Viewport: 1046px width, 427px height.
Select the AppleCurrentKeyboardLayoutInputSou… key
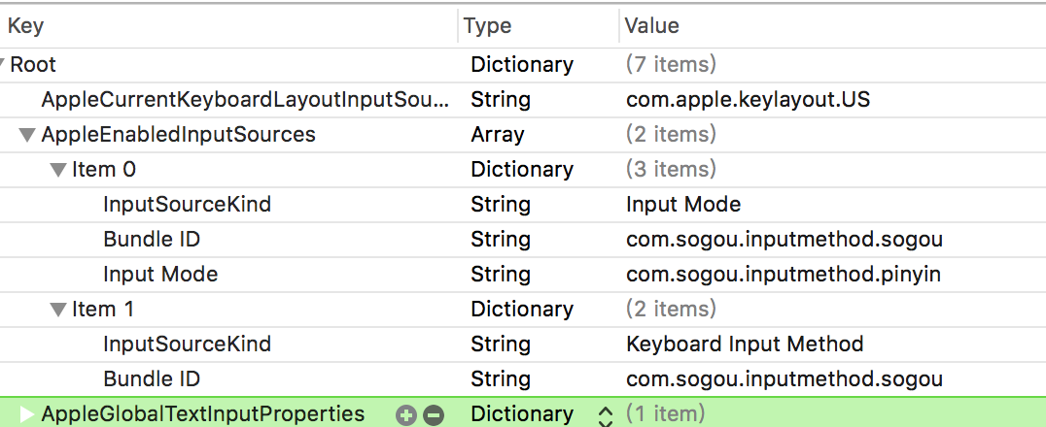pyautogui.click(x=246, y=100)
